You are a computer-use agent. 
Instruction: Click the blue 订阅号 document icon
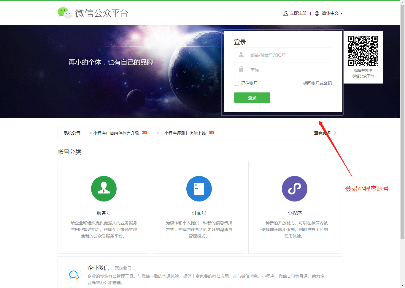pos(199,189)
